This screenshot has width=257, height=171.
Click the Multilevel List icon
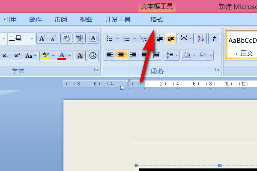coord(143,38)
